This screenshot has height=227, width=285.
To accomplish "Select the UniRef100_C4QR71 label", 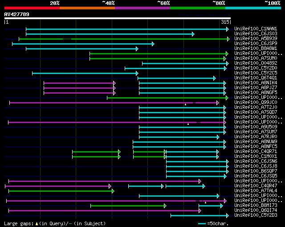I will point(256,152).
